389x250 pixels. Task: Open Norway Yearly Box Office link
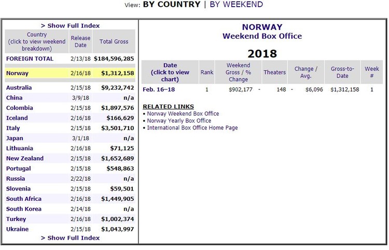click(179, 121)
